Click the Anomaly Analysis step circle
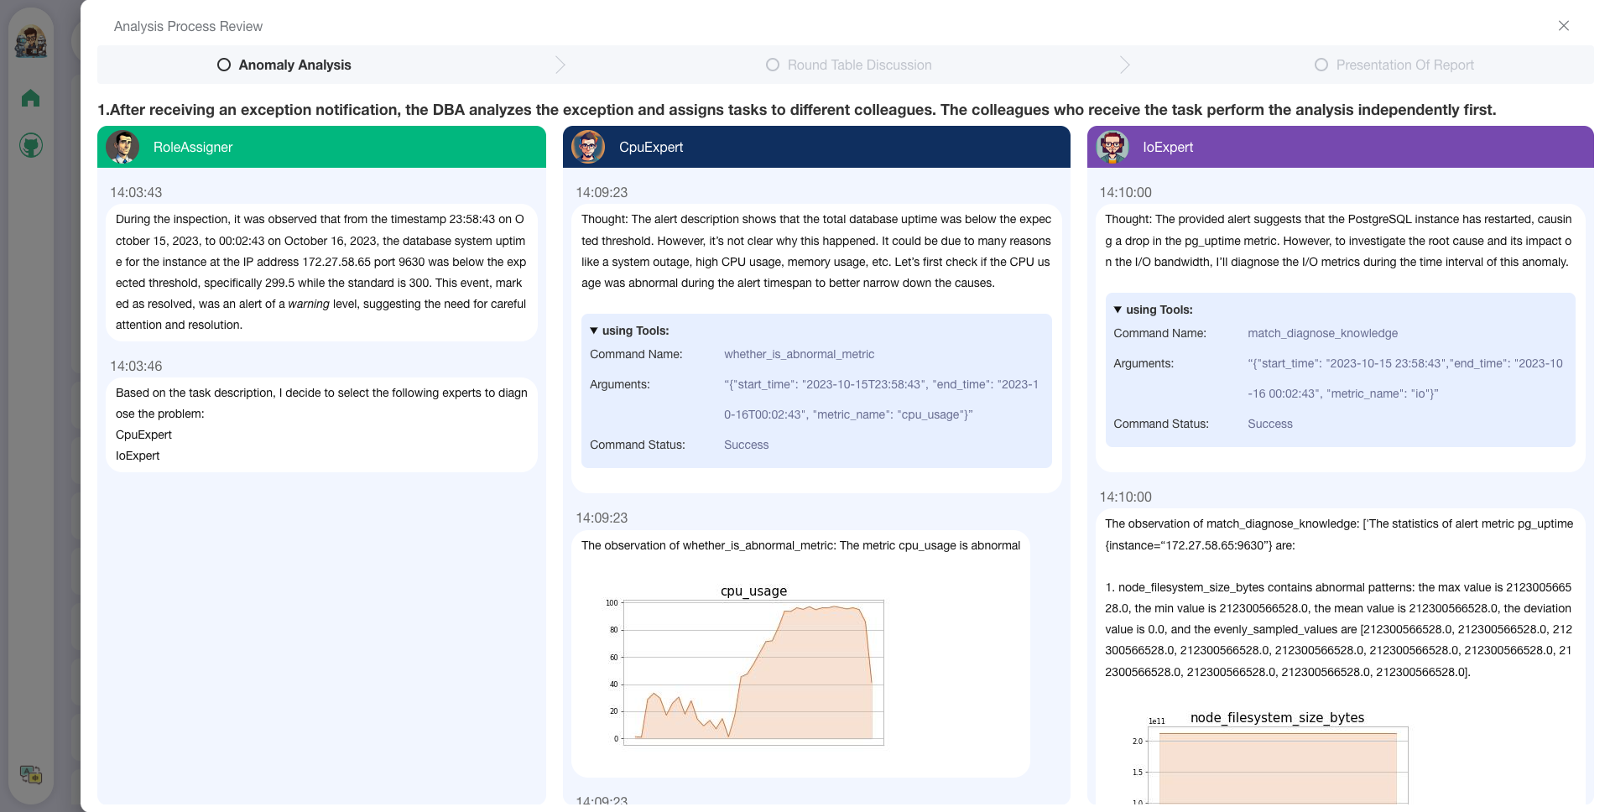 coord(224,65)
